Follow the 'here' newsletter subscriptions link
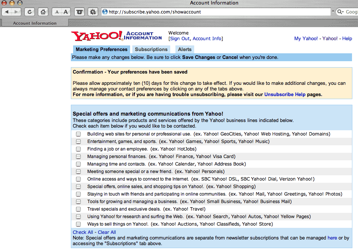This screenshot has height=250, width=358. coord(332,238)
